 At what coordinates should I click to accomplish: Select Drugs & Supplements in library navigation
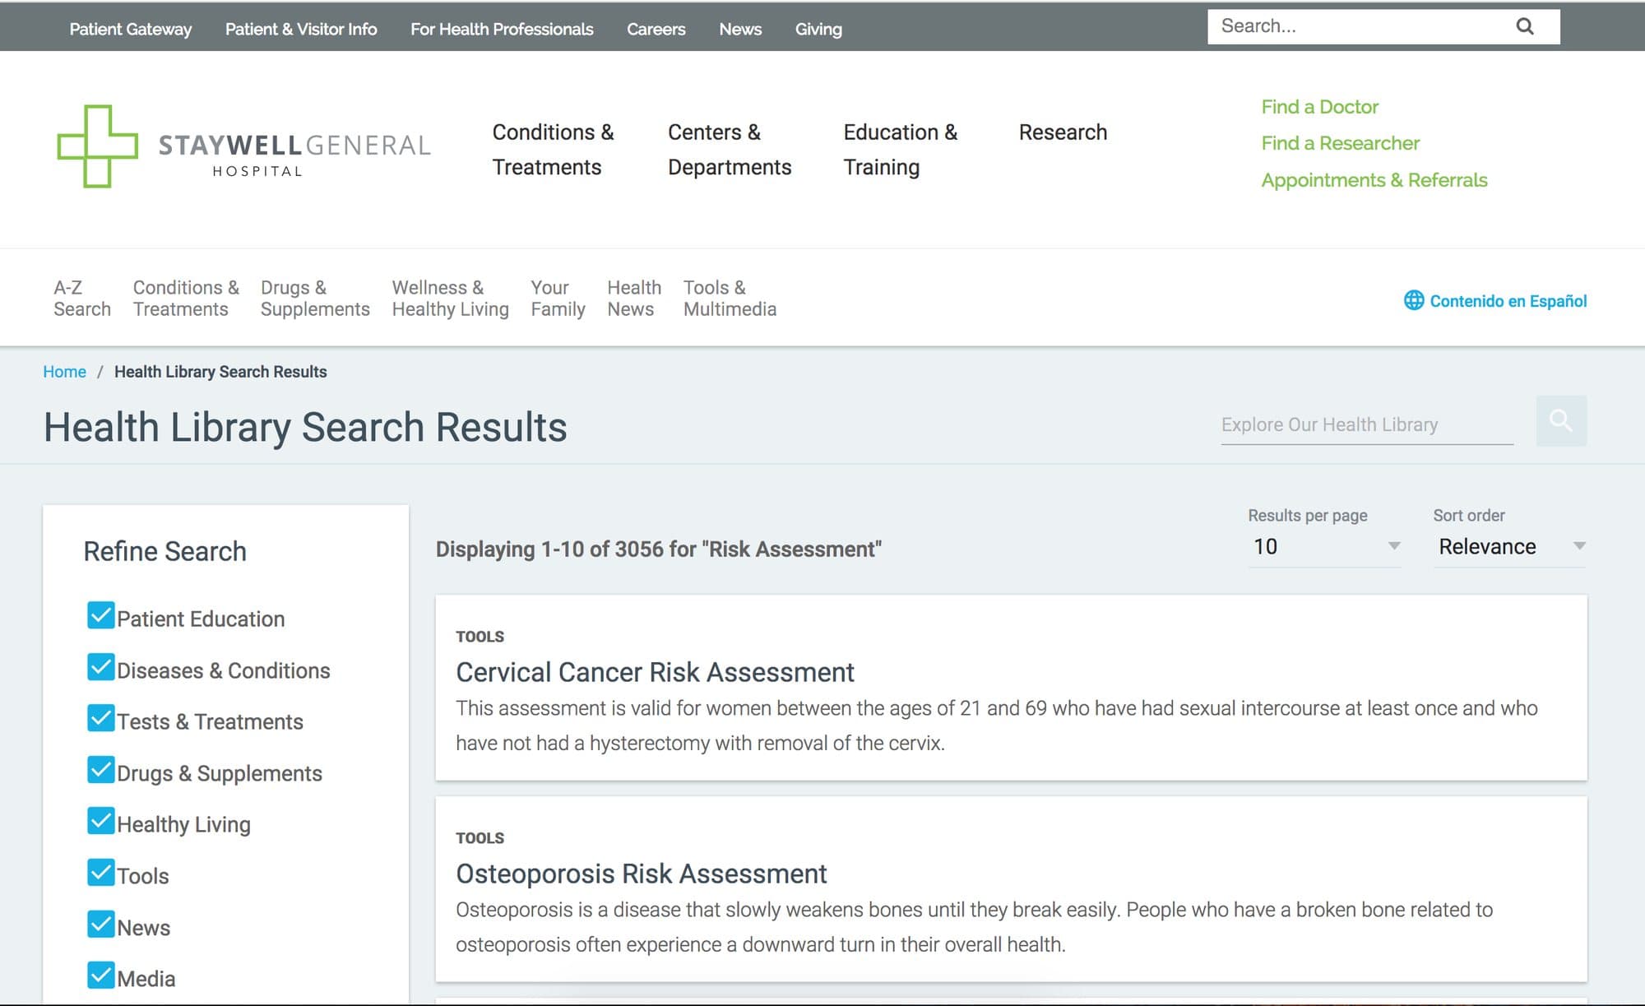point(315,299)
